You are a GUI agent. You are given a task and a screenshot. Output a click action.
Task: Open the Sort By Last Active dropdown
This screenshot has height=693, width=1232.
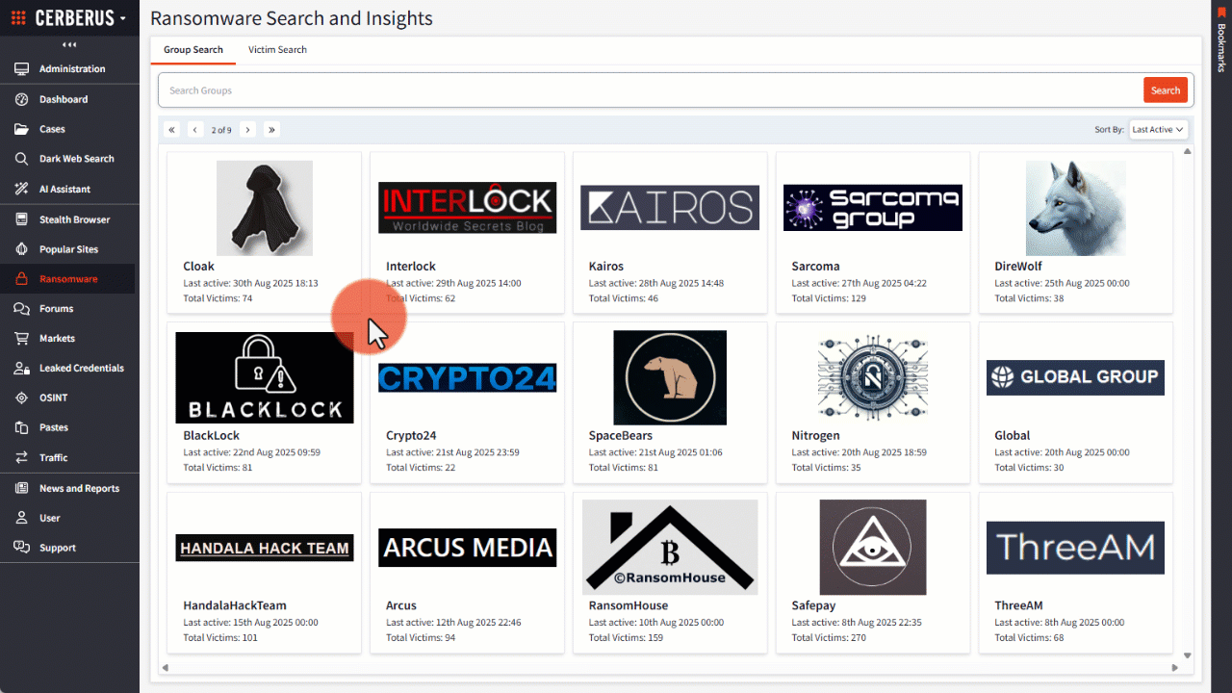pyautogui.click(x=1159, y=129)
